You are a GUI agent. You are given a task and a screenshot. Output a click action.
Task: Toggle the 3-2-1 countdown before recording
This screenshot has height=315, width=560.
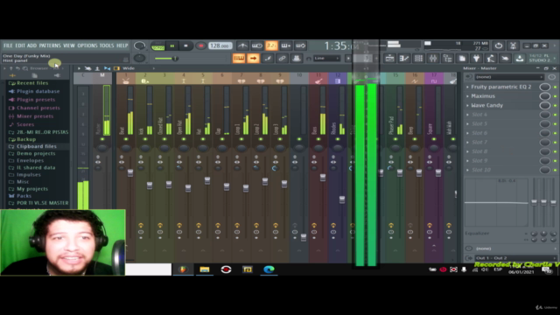click(271, 45)
